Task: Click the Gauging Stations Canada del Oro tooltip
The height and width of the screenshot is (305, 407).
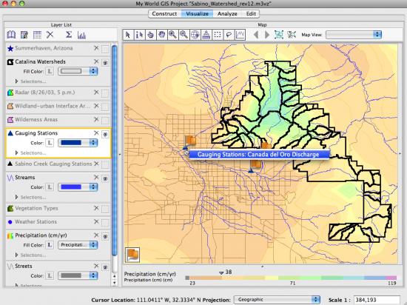Action: tap(259, 155)
